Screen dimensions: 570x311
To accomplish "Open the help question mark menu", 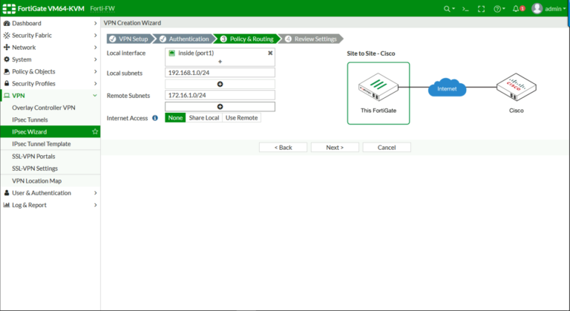I will (x=497, y=9).
